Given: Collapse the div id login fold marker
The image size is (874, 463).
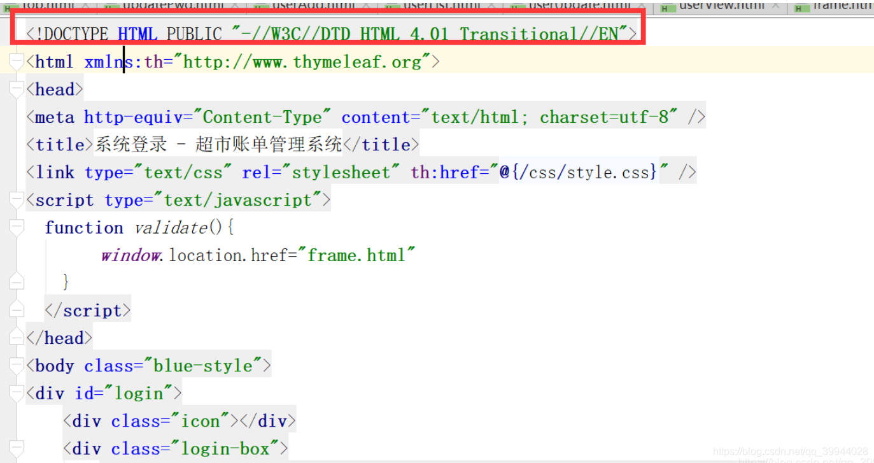Looking at the screenshot, I should 17,394.
